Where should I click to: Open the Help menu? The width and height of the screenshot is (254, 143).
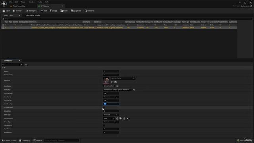[x=47, y=2]
